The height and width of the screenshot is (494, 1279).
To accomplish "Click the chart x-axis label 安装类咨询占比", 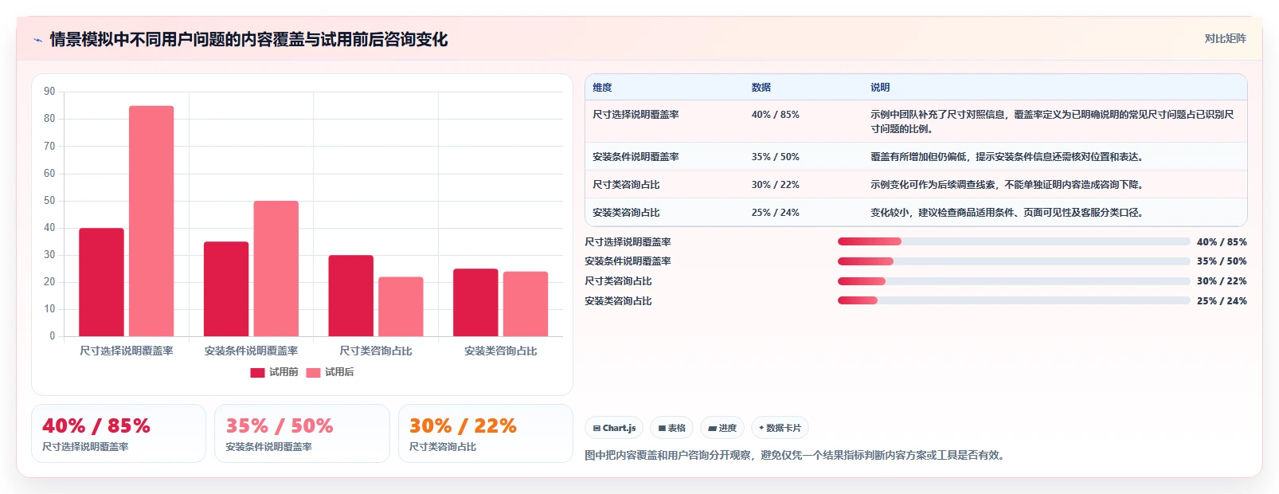I will [x=501, y=351].
